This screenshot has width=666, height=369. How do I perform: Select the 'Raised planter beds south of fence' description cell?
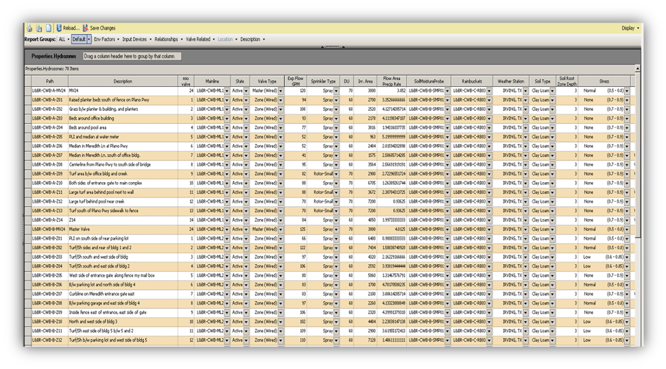[123, 100]
